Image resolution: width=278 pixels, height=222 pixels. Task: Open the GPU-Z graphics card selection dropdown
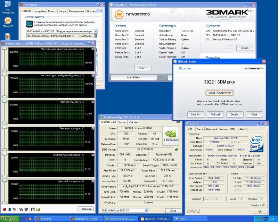click(x=146, y=211)
